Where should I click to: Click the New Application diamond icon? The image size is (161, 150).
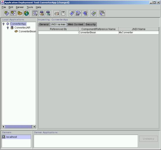[7, 13]
